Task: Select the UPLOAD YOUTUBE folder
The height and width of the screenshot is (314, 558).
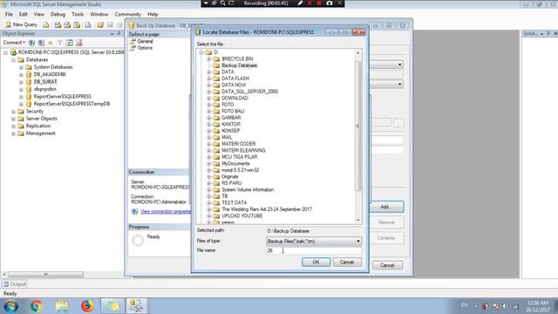Action: (x=242, y=215)
